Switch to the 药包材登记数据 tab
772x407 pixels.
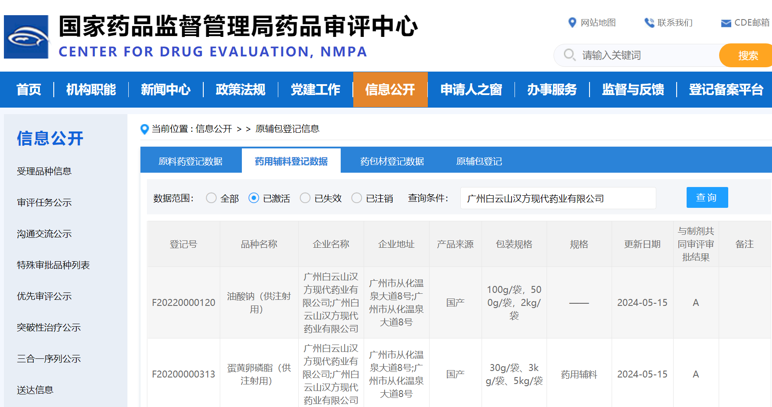pyautogui.click(x=392, y=161)
